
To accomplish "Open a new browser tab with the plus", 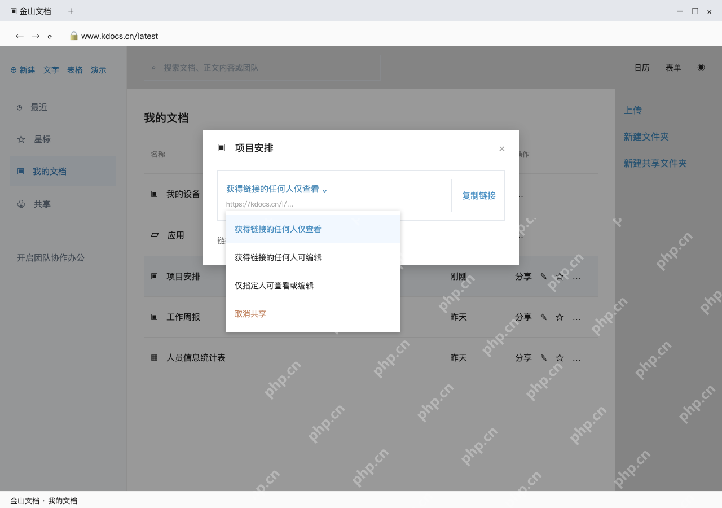I will point(71,11).
